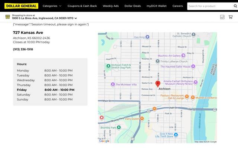Click the search magnifier icon
This screenshot has width=238, height=148.
click(x=235, y=6)
